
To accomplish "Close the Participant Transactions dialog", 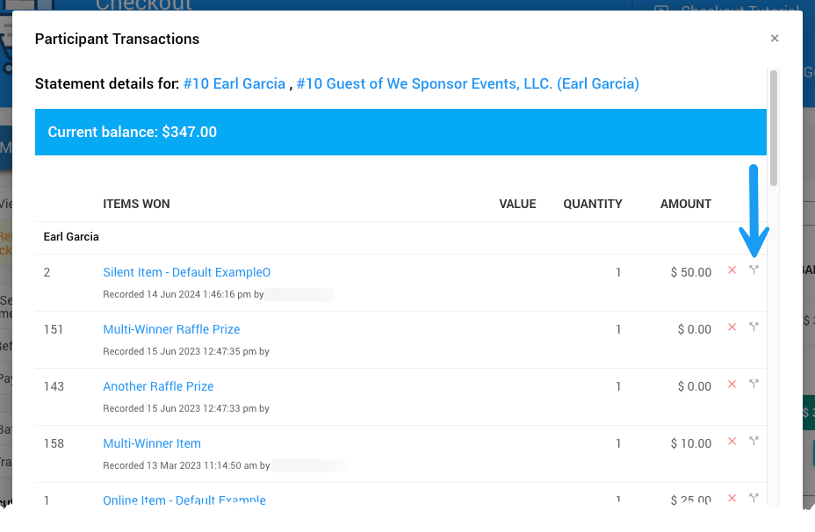I will pyautogui.click(x=775, y=39).
